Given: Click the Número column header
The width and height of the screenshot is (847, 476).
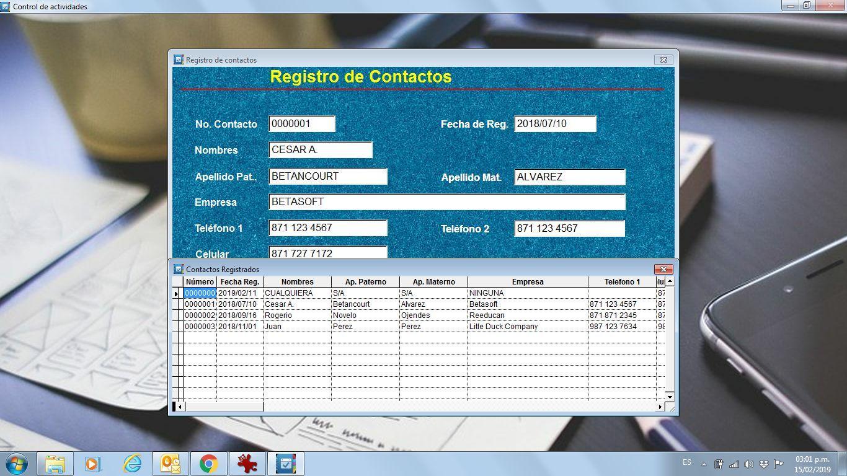Looking at the screenshot, I should 200,282.
